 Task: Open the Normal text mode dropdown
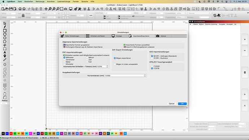pyautogui.click(x=199, y=13)
